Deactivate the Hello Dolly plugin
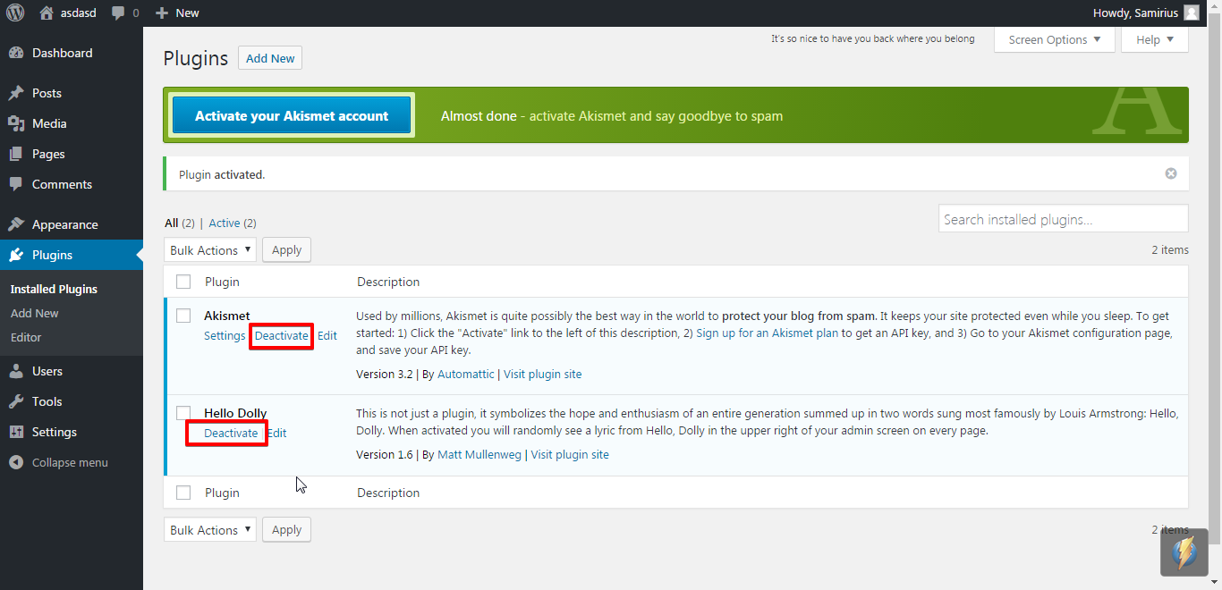Screen dimensions: 1222x590 (231, 433)
